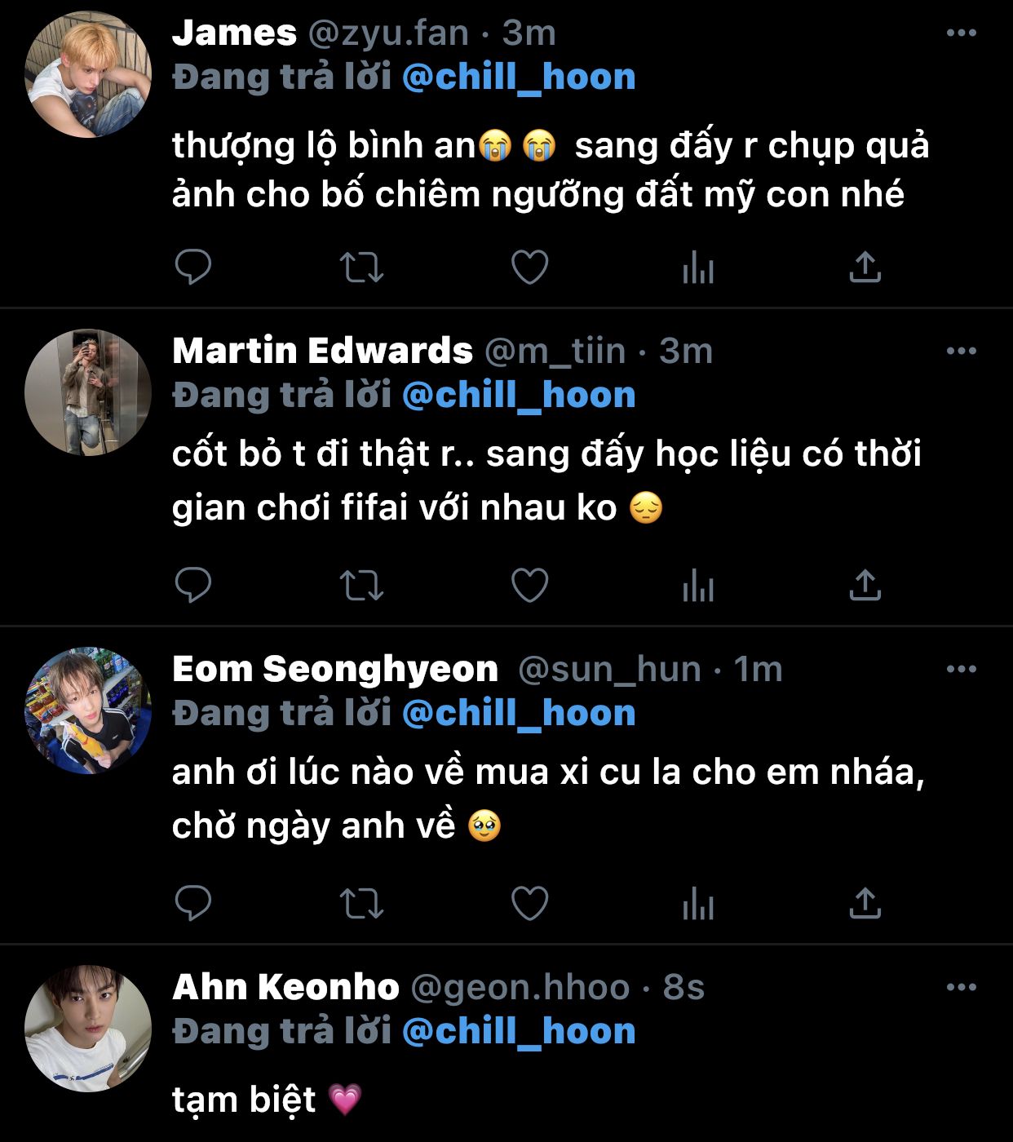The image size is (1013, 1142).
Task: Open Ahn Keonho's profile picture
Action: tap(88, 1029)
